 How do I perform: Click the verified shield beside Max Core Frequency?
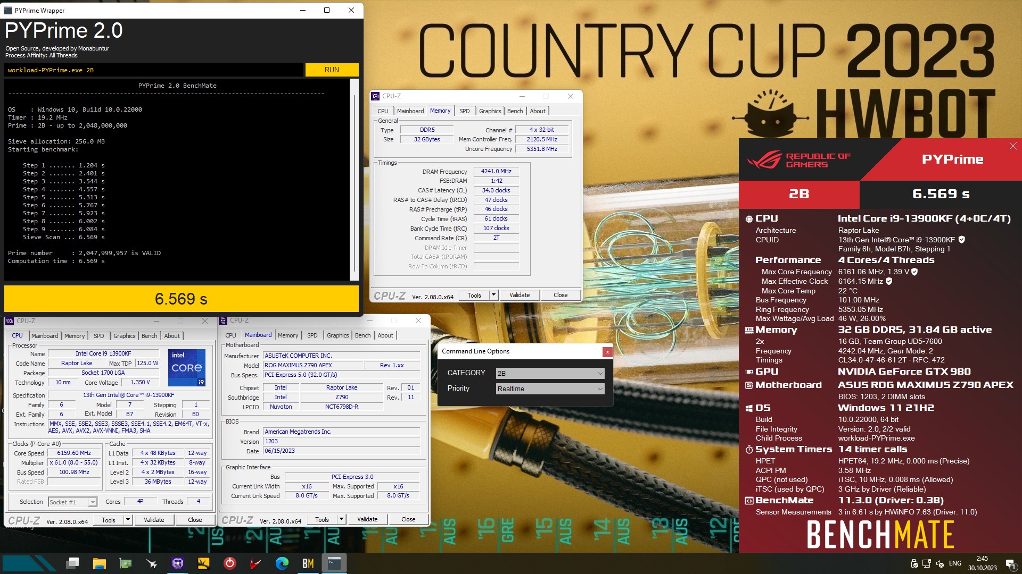pyautogui.click(x=914, y=272)
